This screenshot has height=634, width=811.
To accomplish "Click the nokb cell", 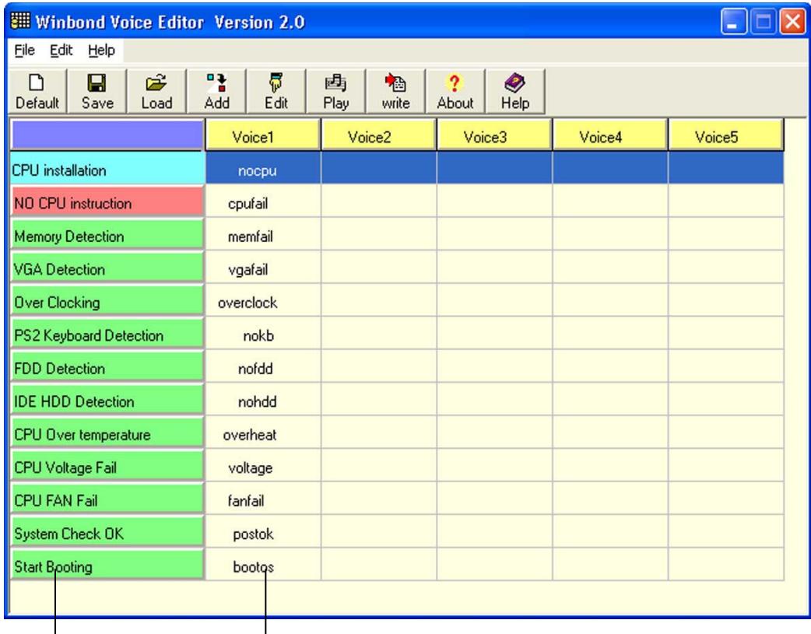I will click(x=263, y=334).
